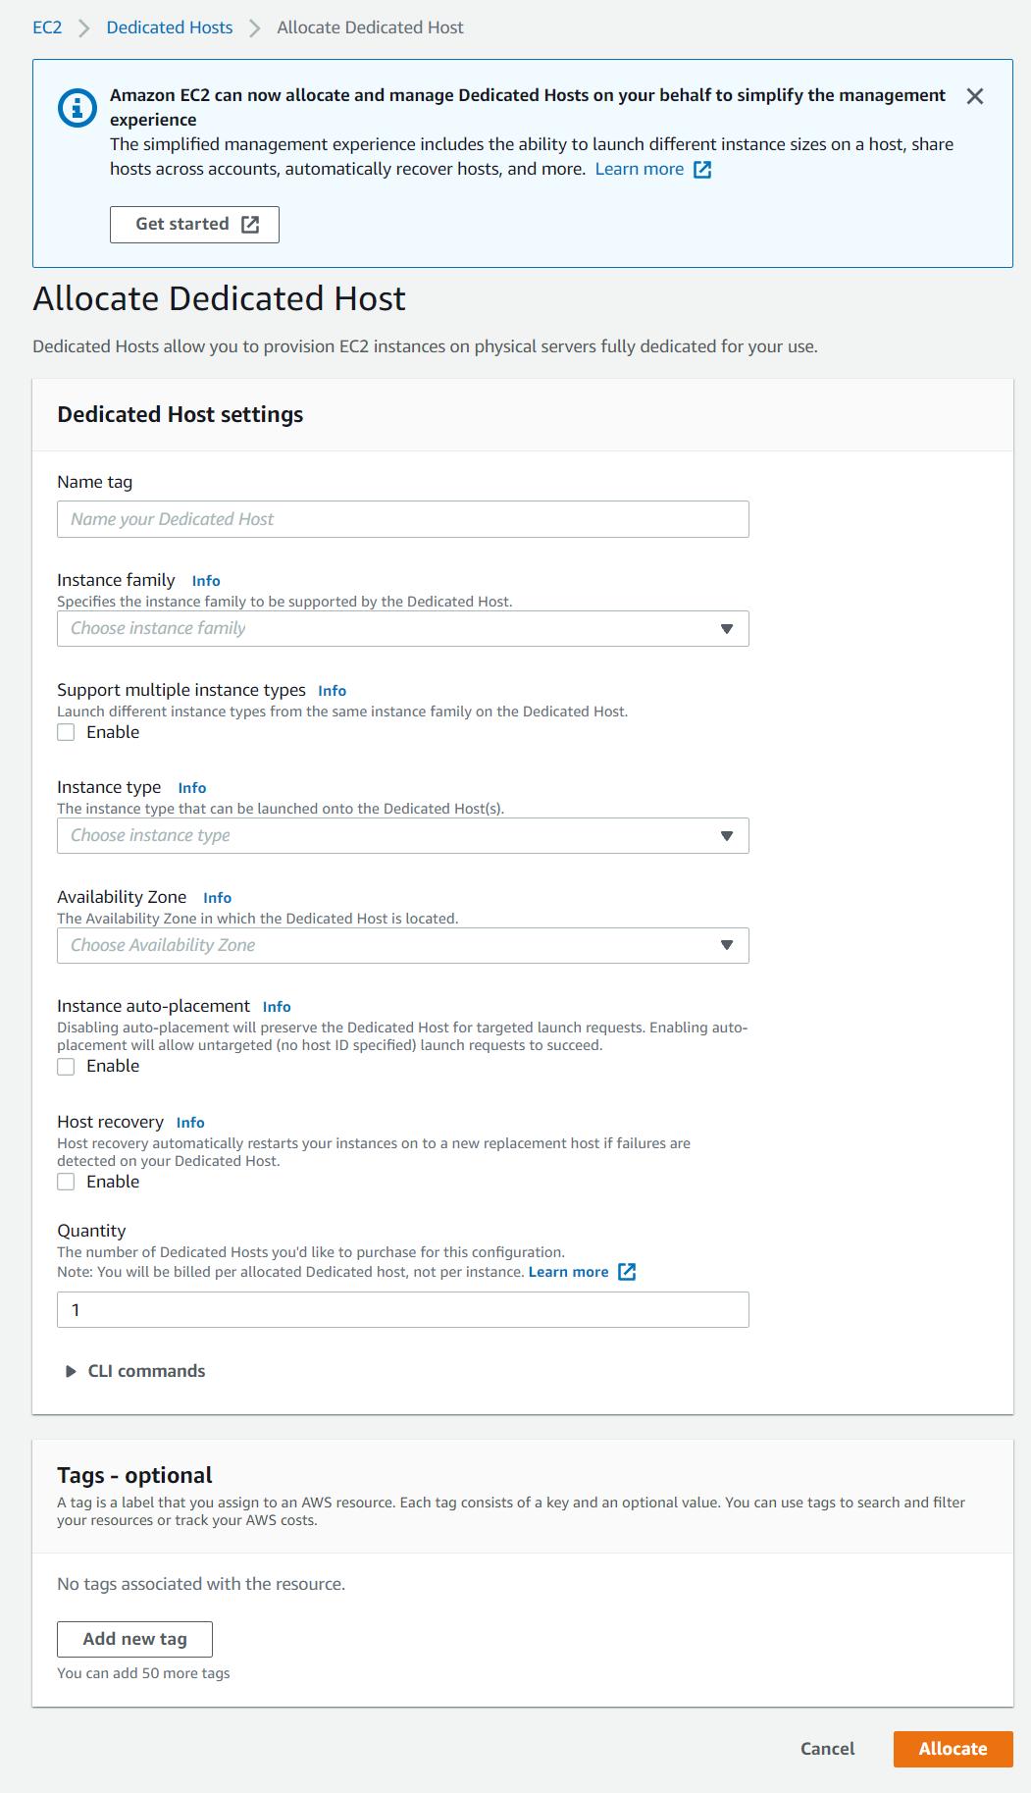Viewport: 1031px width, 1793px height.
Task: Click Add new tag button
Action: click(x=134, y=1639)
